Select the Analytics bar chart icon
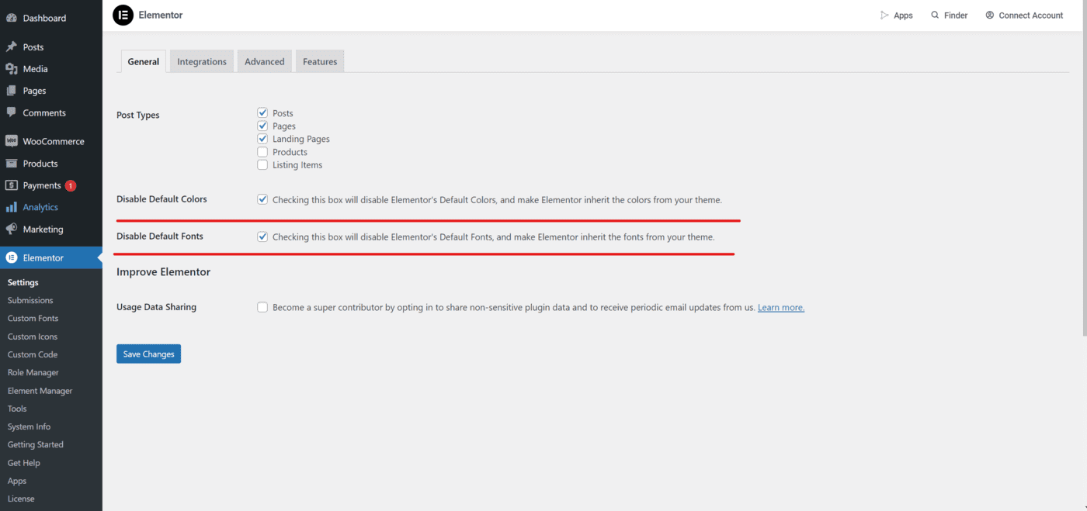 pyautogui.click(x=12, y=207)
